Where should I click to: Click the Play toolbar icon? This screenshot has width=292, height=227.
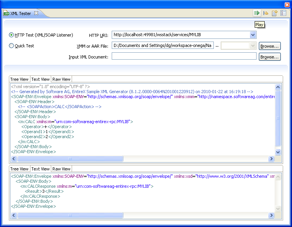pyautogui.click(x=257, y=13)
